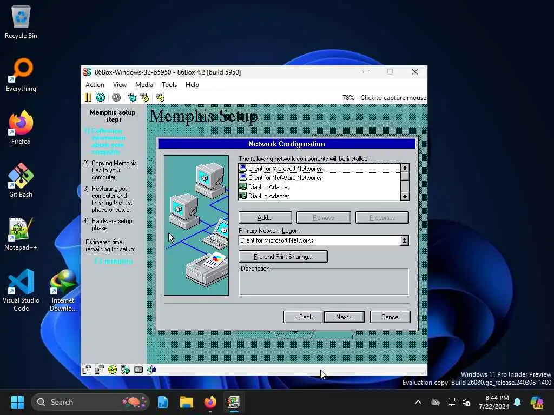Click the ACPI shutdown power icon
Viewport: 554px width, 415px height.
point(116,97)
